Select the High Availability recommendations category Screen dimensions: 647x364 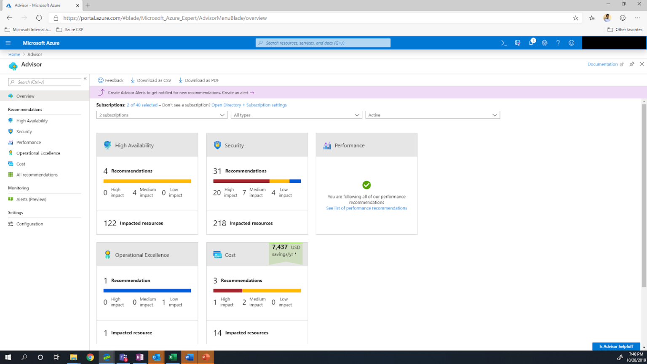point(32,120)
